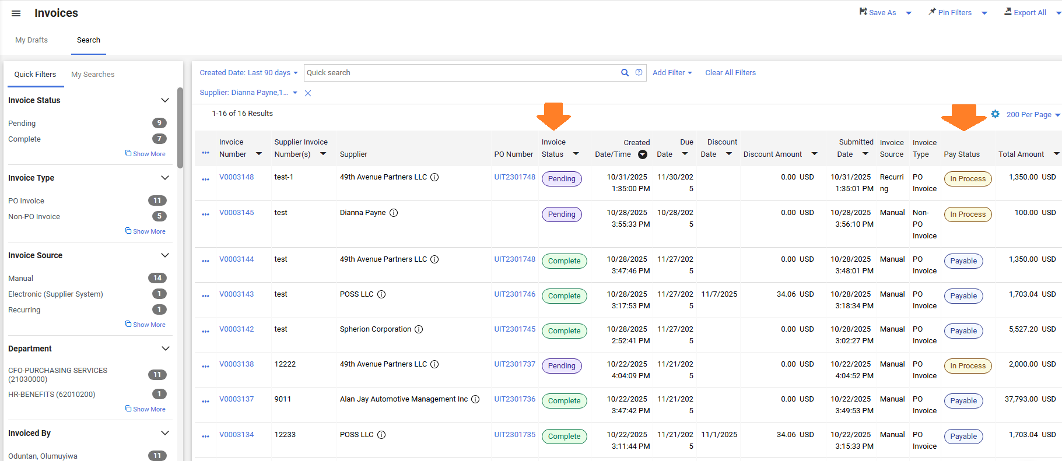Open PO number UIT2301746 link

(x=514, y=294)
